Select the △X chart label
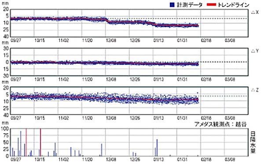264x164 pixels. pos(255,12)
